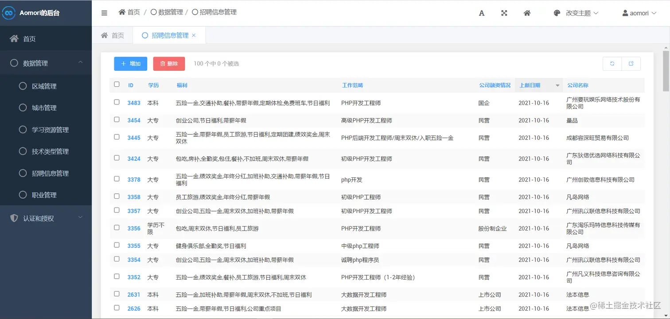The image size is (670, 319).
Task: Sort by the 学历 column header
Action: 153,85
